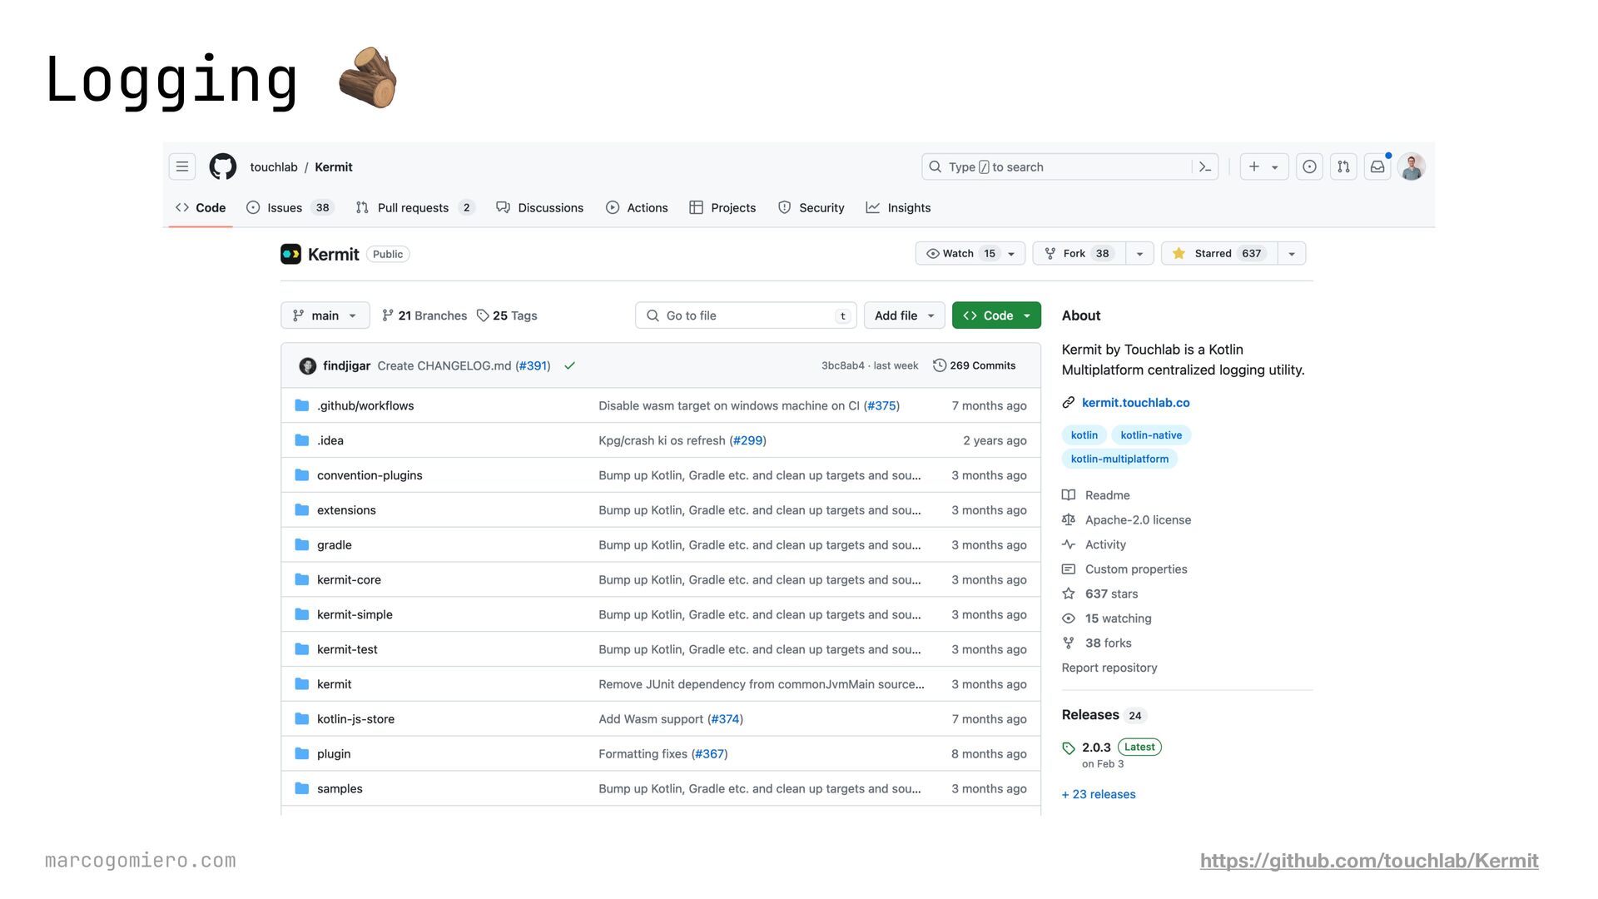The width and height of the screenshot is (1598, 899).
Task: Focus the Type / to search field
Action: (1057, 166)
